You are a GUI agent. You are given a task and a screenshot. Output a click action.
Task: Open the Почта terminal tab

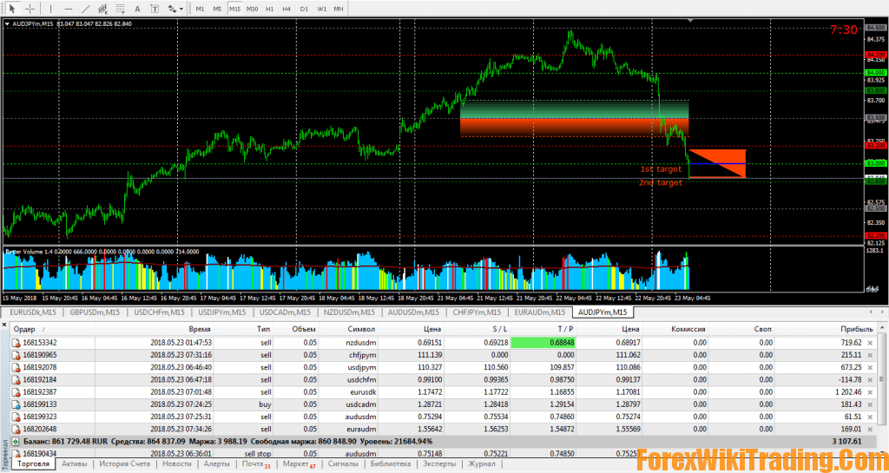coord(256,463)
